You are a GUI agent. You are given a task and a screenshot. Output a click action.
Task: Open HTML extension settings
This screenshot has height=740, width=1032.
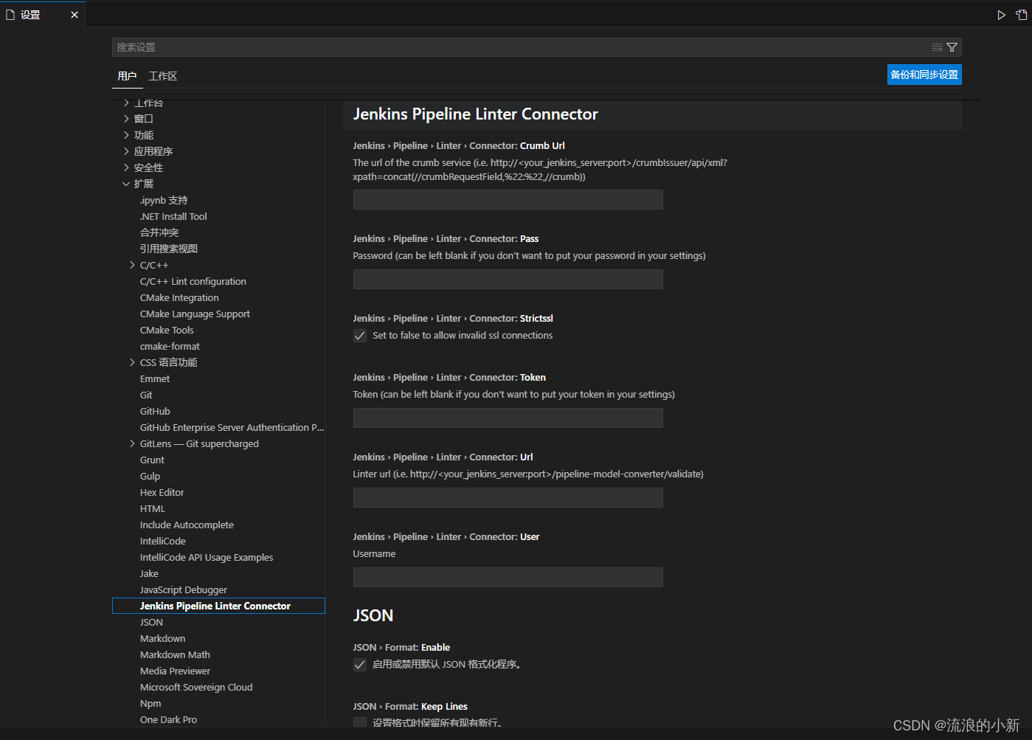pyautogui.click(x=153, y=508)
